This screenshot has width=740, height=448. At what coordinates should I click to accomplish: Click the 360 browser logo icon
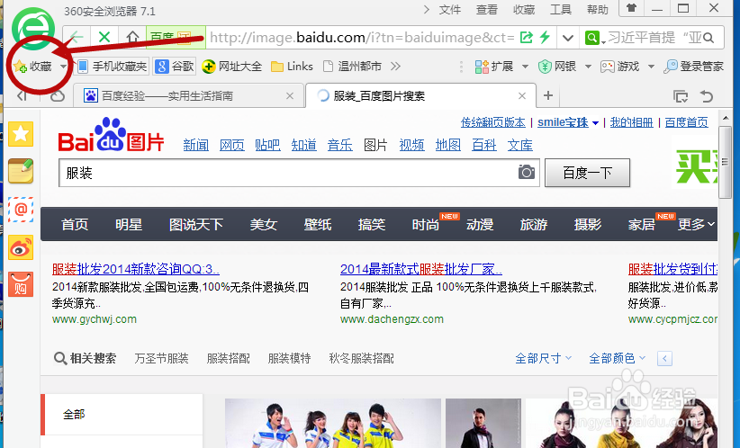point(33,27)
